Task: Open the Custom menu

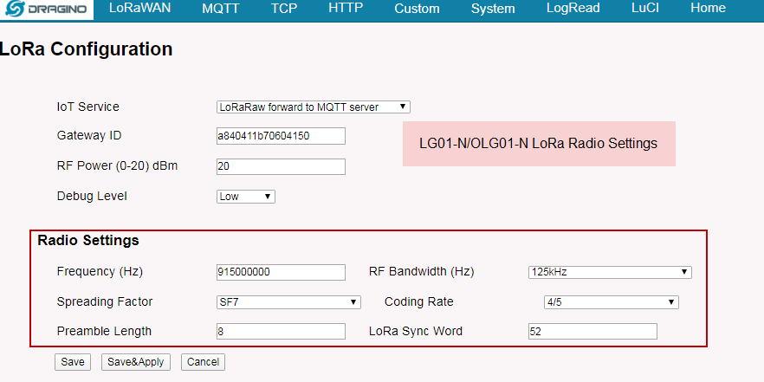Action: point(417,9)
